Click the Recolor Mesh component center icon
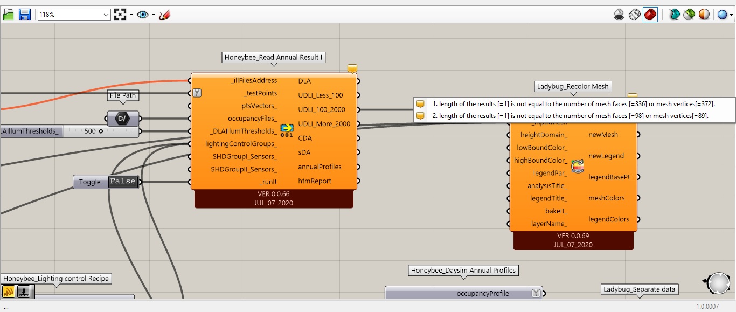736x312 pixels. tap(578, 166)
